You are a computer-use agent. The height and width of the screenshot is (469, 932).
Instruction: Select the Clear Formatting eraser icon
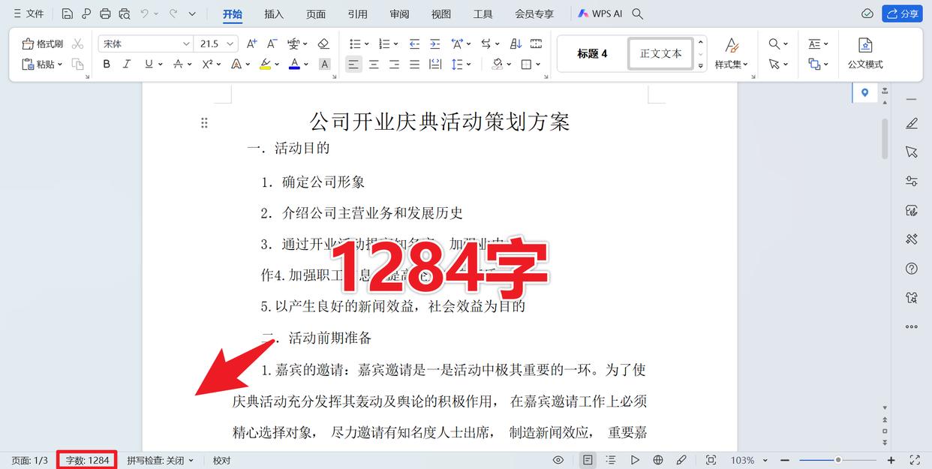(x=323, y=43)
